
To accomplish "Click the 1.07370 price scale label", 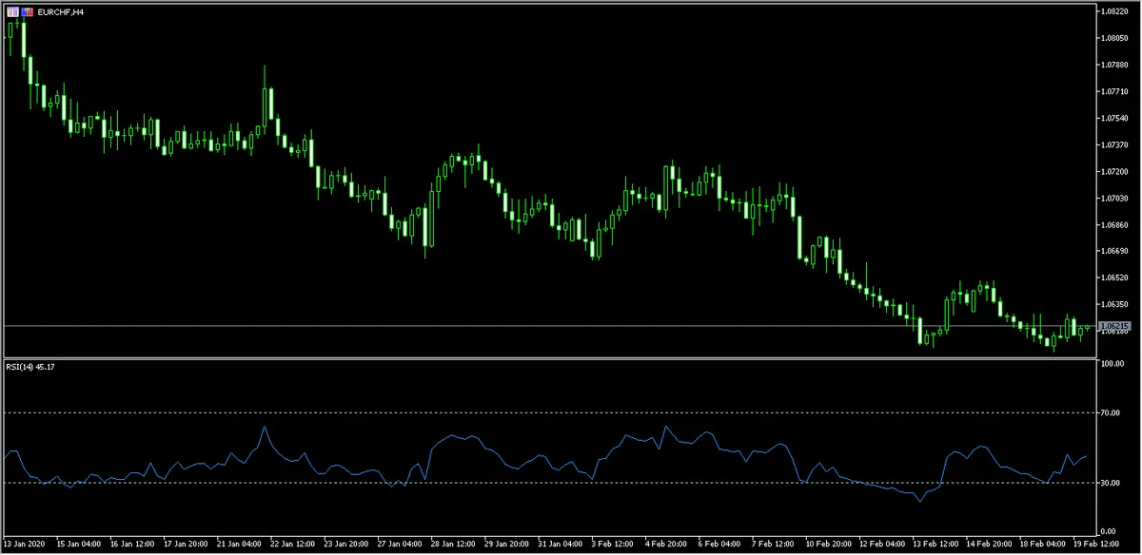I will (1115, 144).
